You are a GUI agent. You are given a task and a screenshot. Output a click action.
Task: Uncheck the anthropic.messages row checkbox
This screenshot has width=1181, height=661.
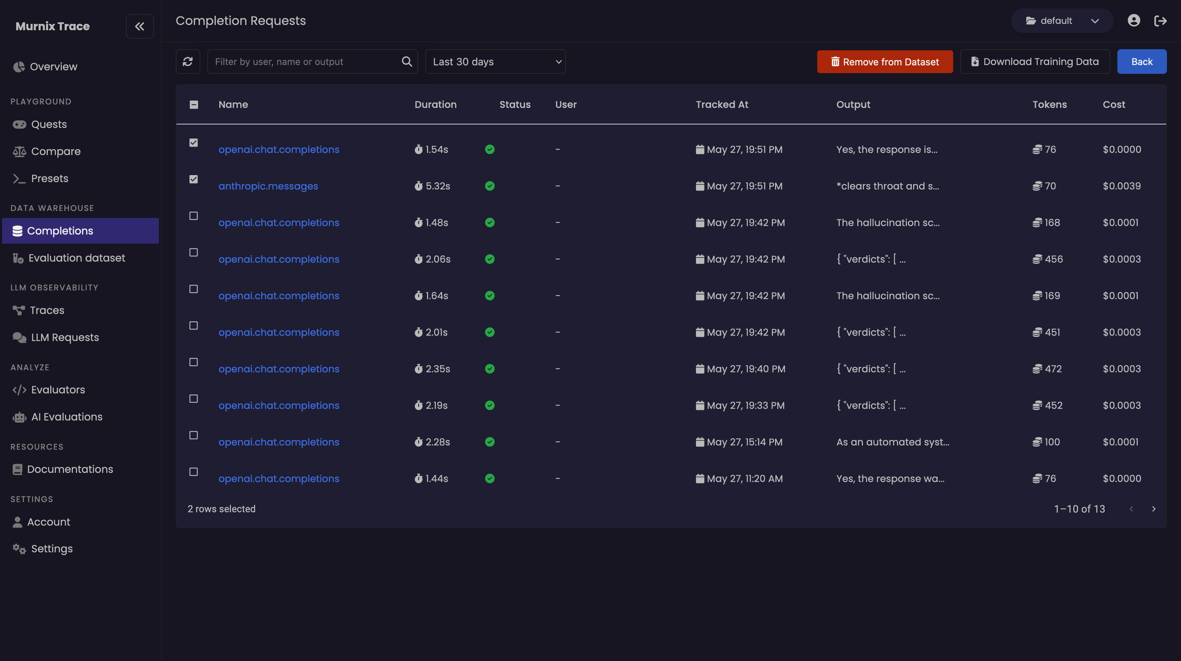point(193,179)
